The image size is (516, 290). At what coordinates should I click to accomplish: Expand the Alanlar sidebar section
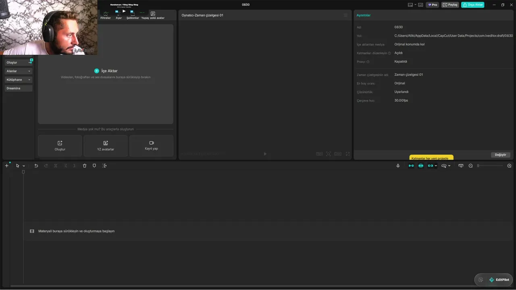click(x=19, y=71)
